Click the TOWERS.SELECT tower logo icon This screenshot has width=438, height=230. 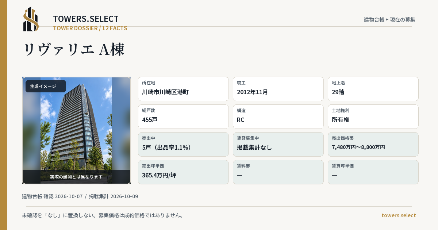point(31,19)
